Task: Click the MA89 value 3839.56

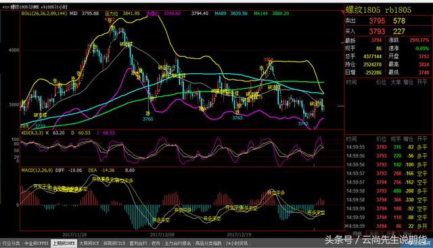Action: [239, 14]
